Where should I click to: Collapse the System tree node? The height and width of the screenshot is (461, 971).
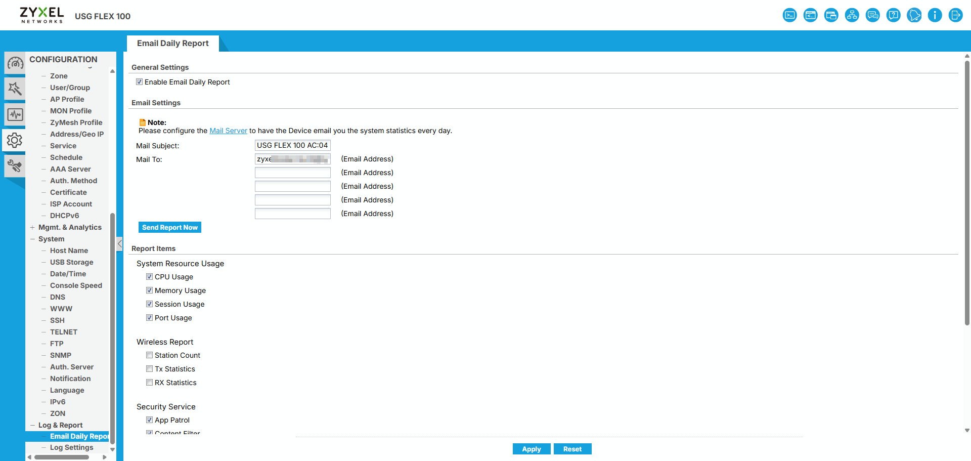coord(32,239)
